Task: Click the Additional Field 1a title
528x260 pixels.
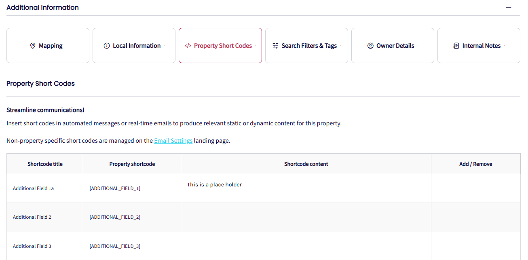Action: pyautogui.click(x=33, y=188)
